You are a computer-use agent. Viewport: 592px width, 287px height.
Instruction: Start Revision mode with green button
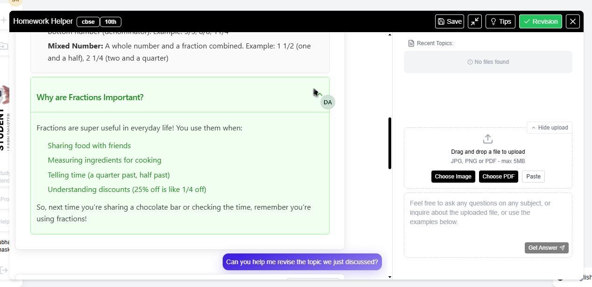pyautogui.click(x=540, y=21)
